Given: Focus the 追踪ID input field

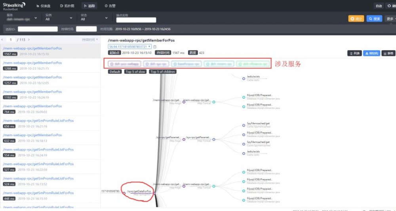Looking at the screenshot, I should (38, 29).
